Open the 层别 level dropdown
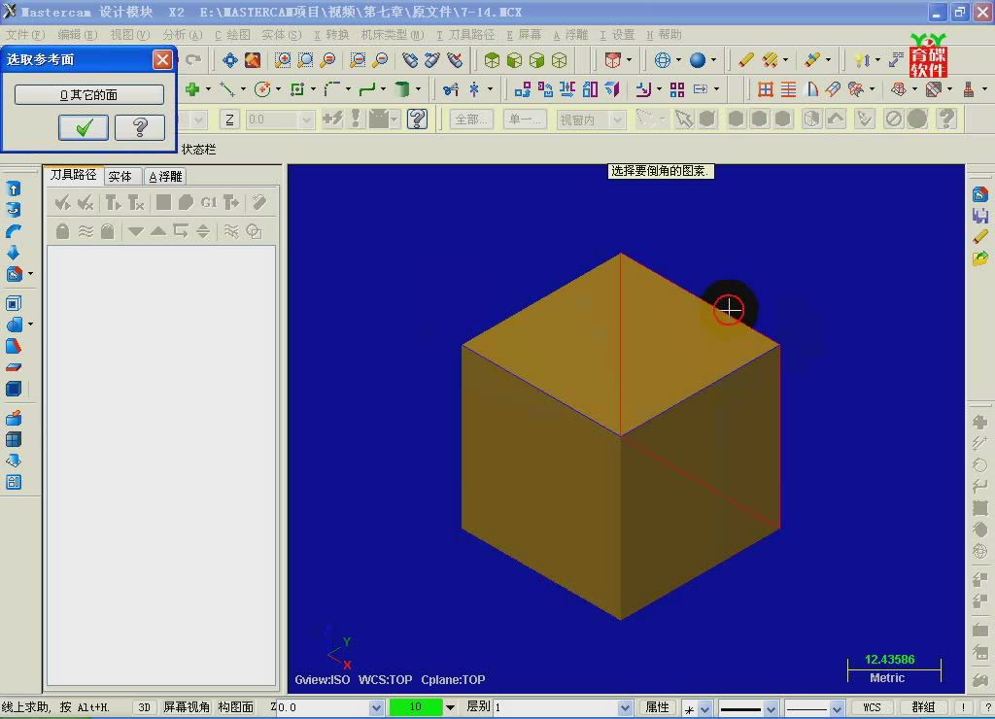 (x=625, y=707)
